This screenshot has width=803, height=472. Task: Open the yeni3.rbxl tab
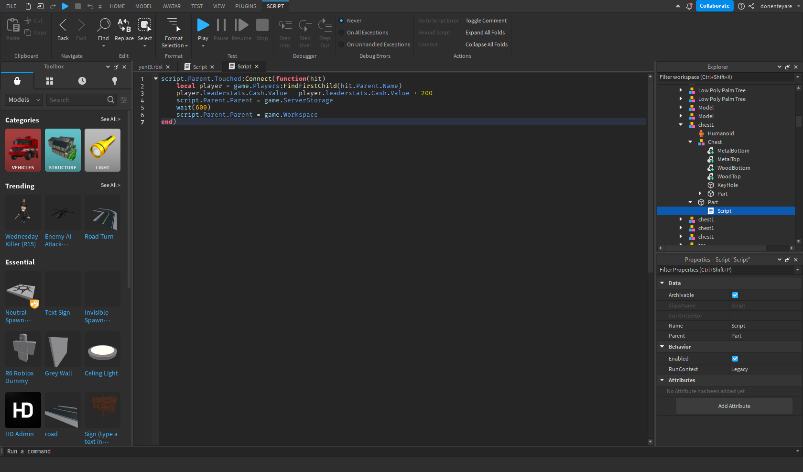151,66
